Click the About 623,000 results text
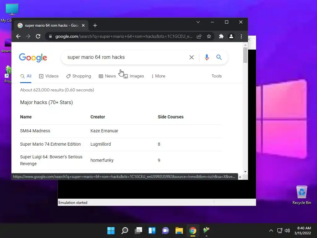317x238 pixels. 57,90
